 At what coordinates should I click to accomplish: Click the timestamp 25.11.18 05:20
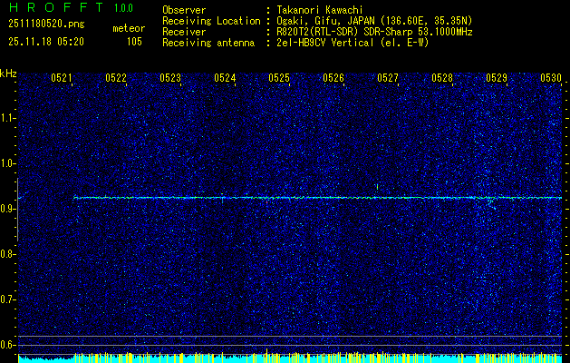point(46,42)
